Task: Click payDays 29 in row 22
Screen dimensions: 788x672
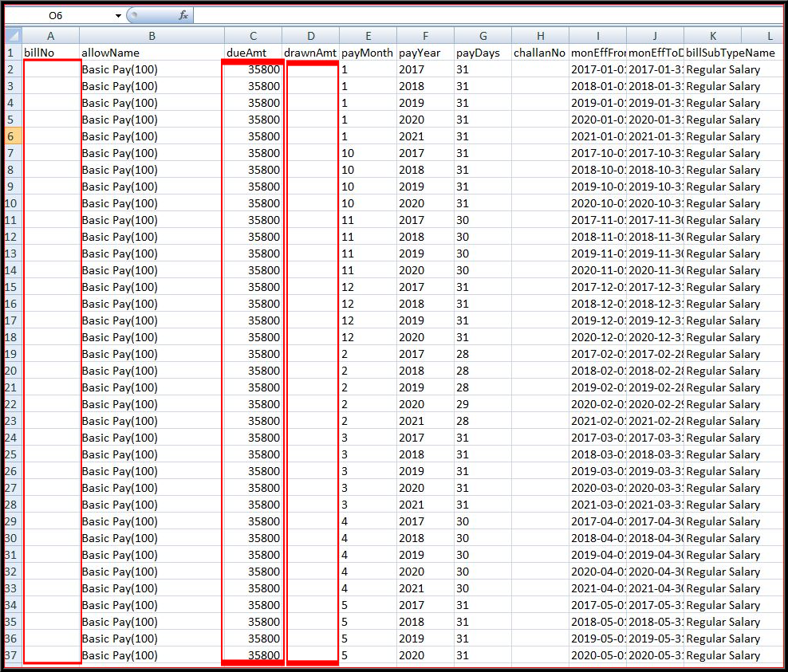Action: [x=483, y=404]
